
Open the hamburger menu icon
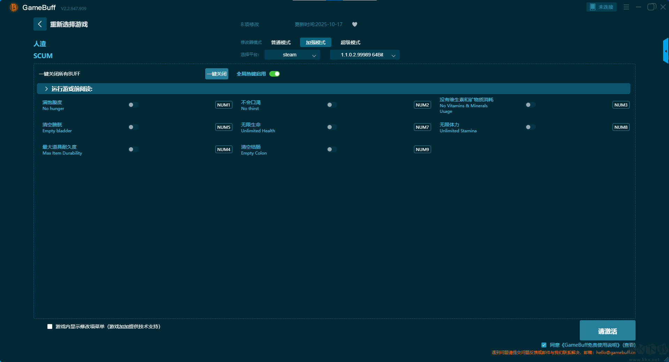pos(626,7)
